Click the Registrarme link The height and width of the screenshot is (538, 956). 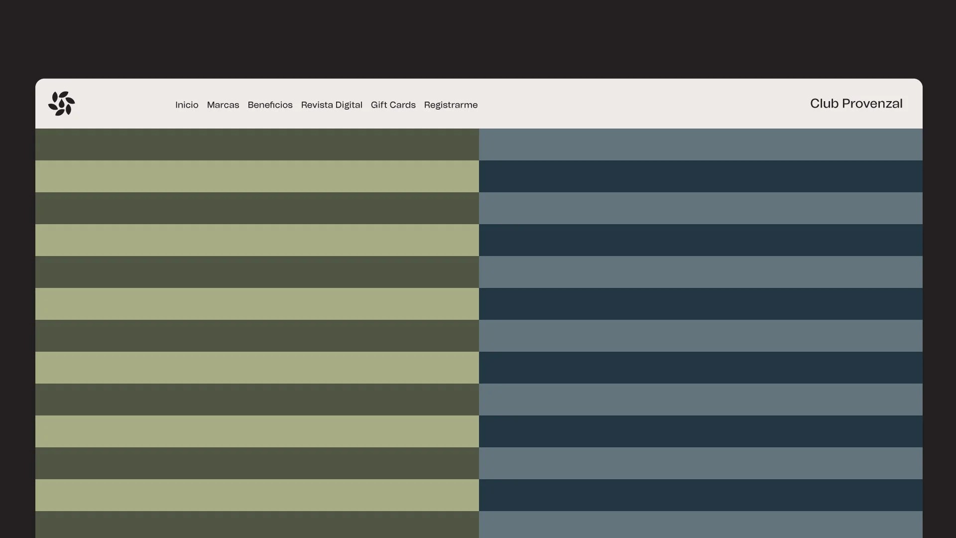tap(451, 105)
